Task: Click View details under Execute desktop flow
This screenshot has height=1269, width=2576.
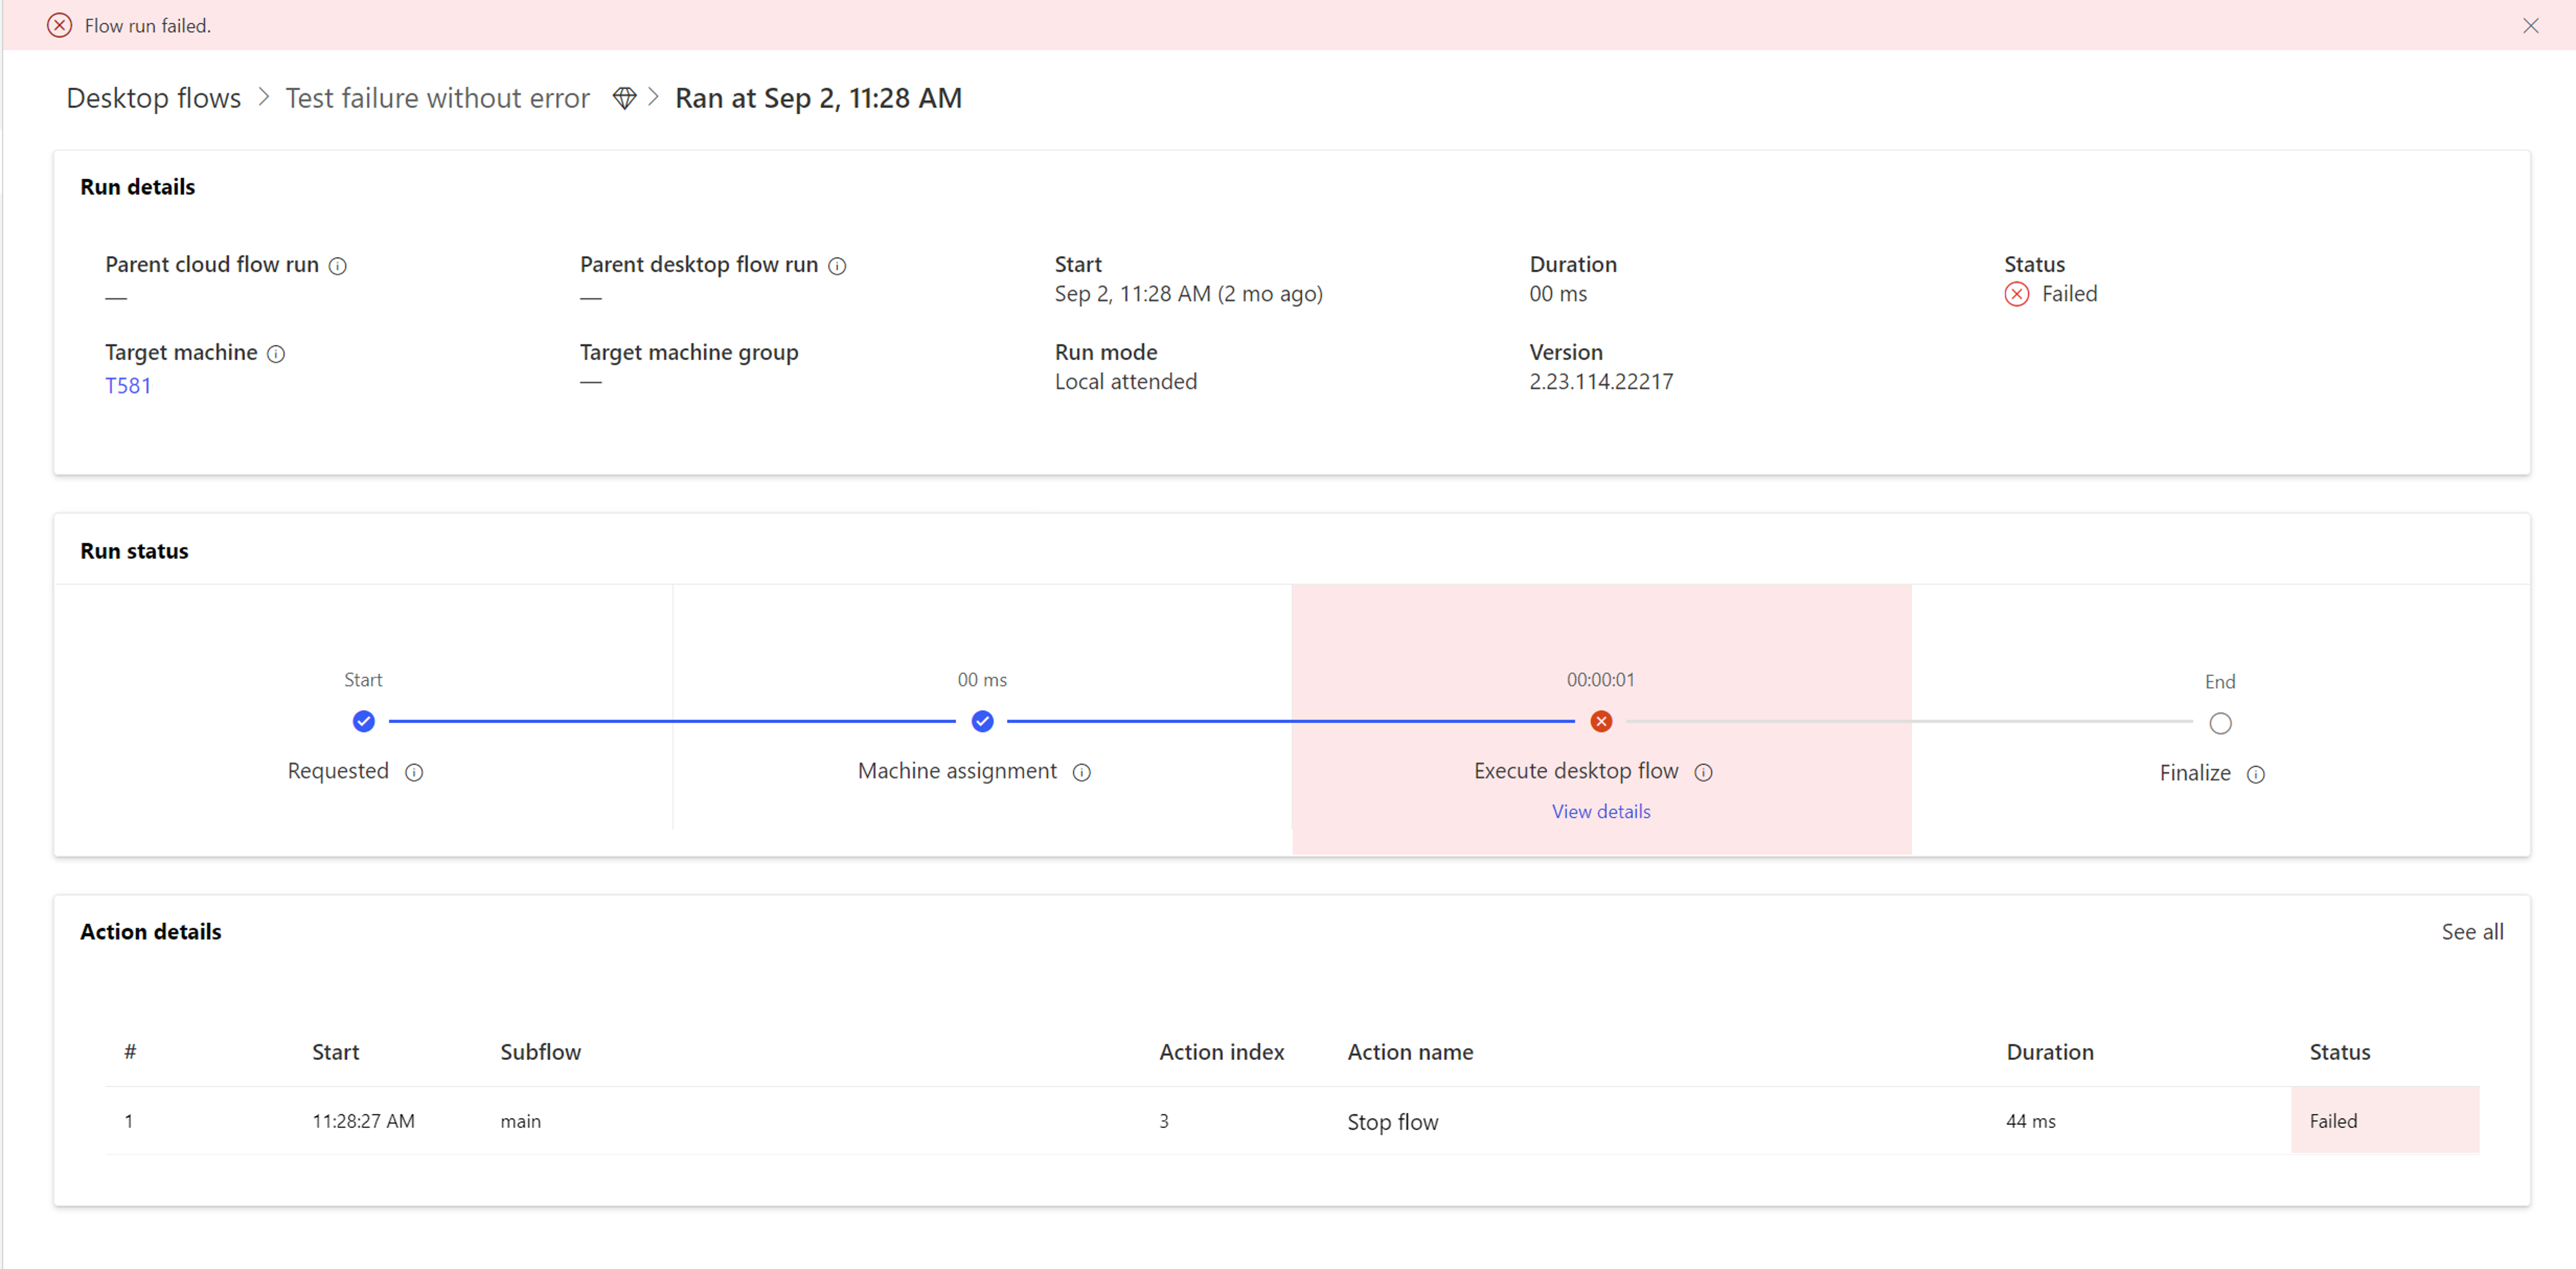Action: [x=1600, y=811]
